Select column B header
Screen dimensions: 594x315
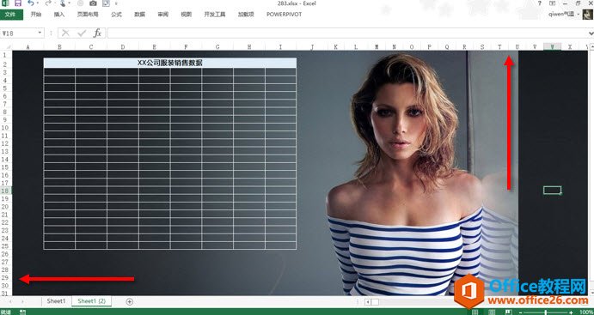[59, 47]
